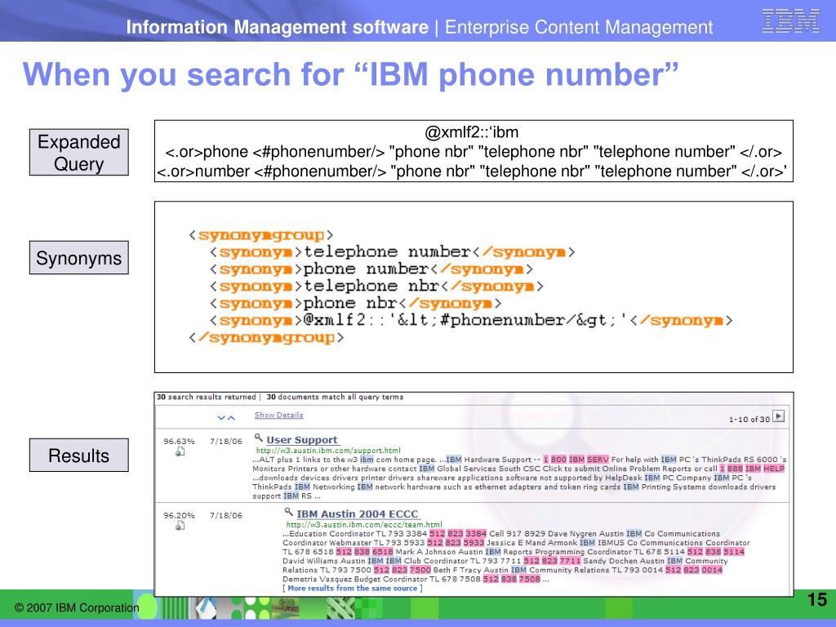The width and height of the screenshot is (836, 627).
Task: Click the 96.20% relevance score
Action: (179, 516)
